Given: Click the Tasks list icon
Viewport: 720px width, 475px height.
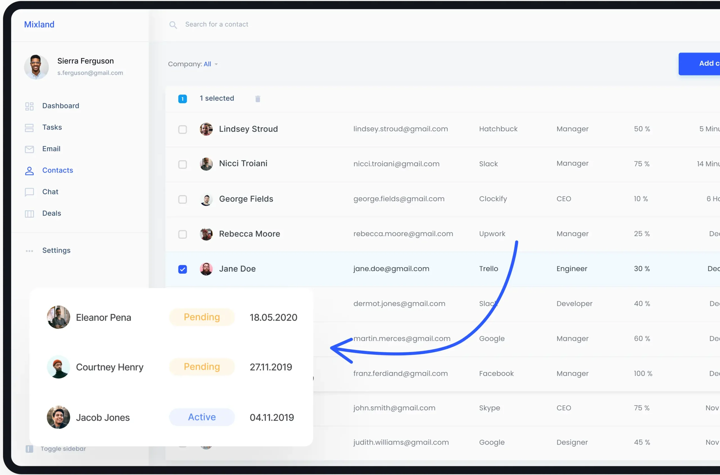Looking at the screenshot, I should click(29, 127).
